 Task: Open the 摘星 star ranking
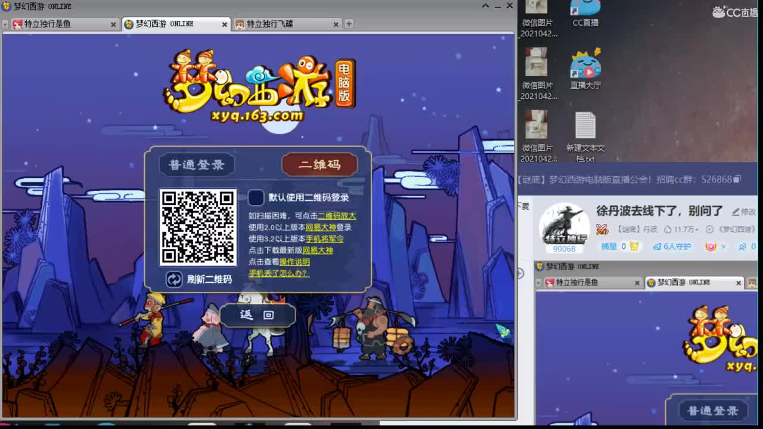(619, 246)
